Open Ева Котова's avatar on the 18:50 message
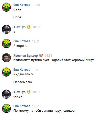 point(6,7)
